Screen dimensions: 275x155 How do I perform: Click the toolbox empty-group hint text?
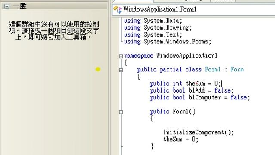tap(54, 31)
